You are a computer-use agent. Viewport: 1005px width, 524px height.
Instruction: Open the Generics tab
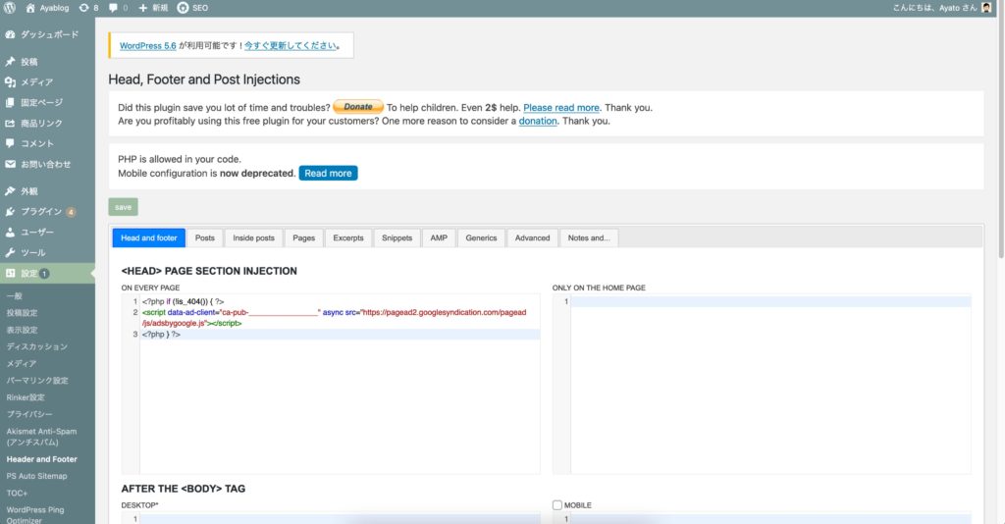pos(481,237)
